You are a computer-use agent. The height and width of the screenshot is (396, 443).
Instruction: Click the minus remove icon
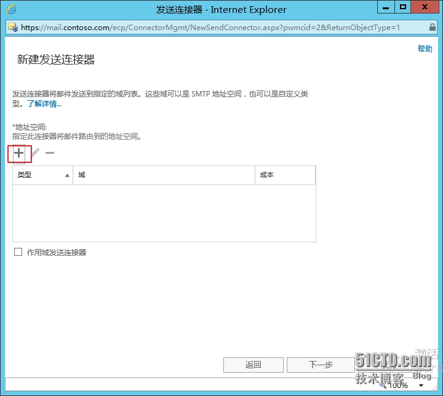click(50, 153)
